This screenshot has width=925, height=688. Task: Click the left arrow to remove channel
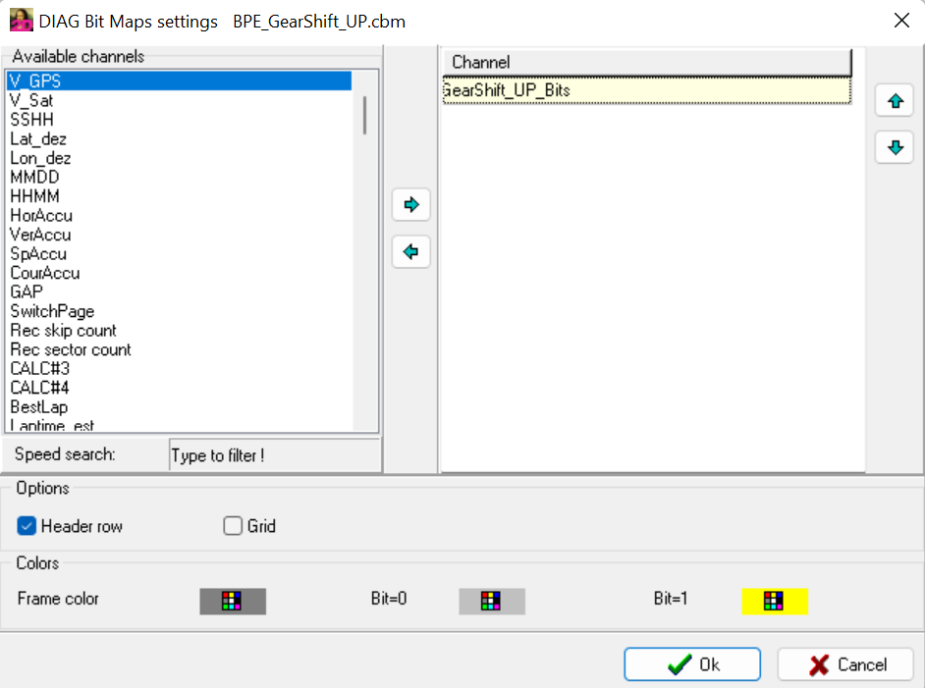pos(410,252)
